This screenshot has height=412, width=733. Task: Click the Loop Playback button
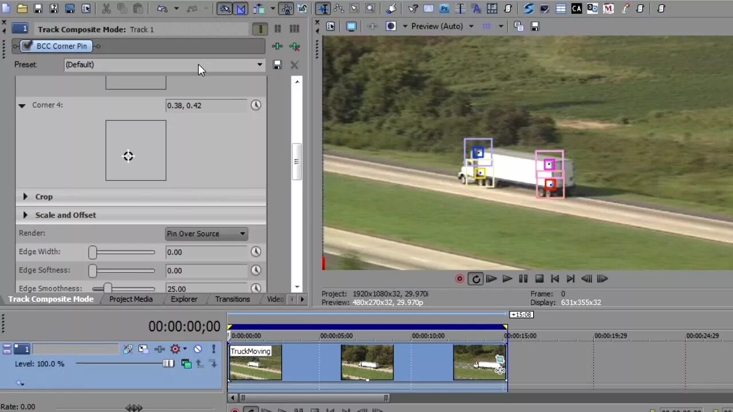(475, 279)
